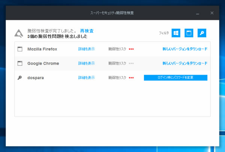
Task: Click 脆弱性リスク label in dospara row
Action: coord(117,78)
